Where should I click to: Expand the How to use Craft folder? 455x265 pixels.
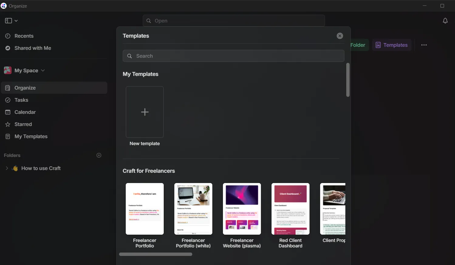click(7, 168)
